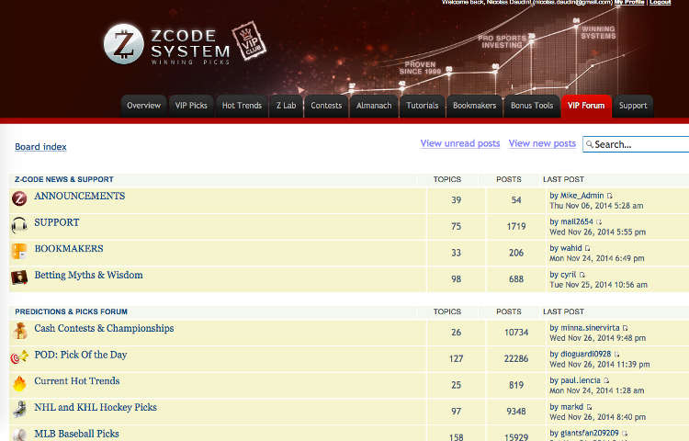Viewport: 689px width, 441px height.
Task: Open the BOOKMAKERS forum link
Action: 69,249
